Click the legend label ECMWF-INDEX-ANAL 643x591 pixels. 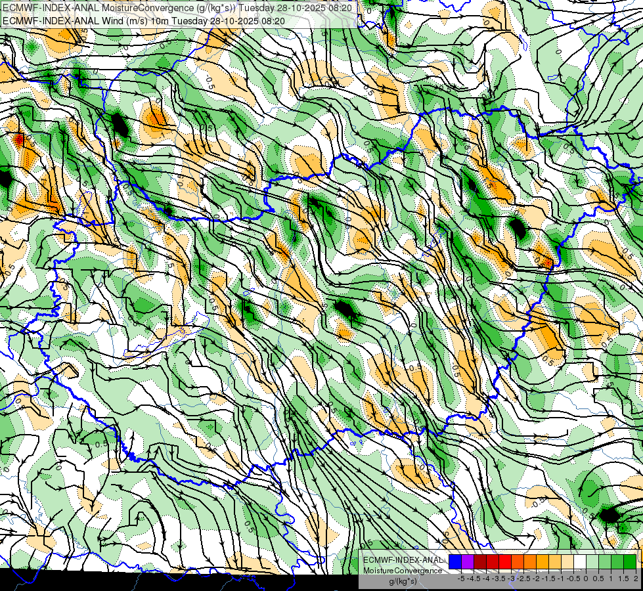pyautogui.click(x=403, y=560)
